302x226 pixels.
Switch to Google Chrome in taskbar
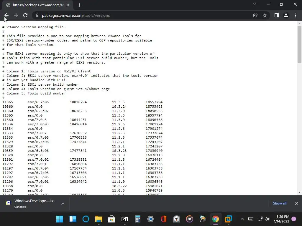click(x=216, y=219)
